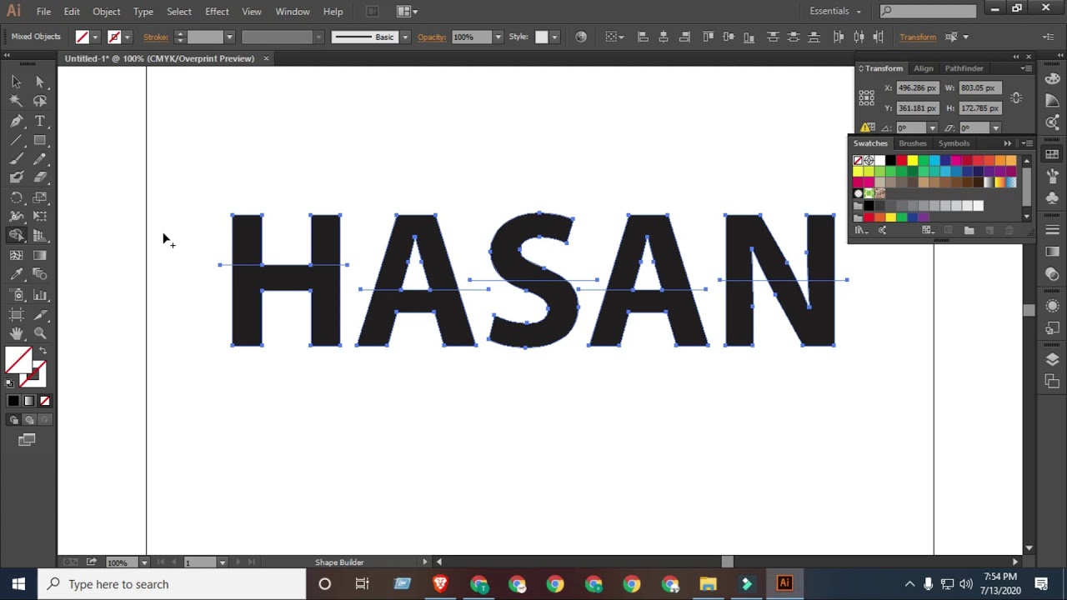
Task: Select the Magic Wand tool
Action: click(16, 101)
